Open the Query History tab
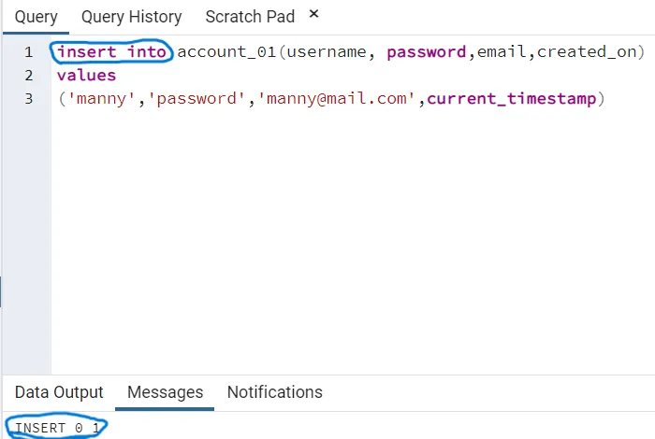This screenshot has width=655, height=439. point(131,18)
